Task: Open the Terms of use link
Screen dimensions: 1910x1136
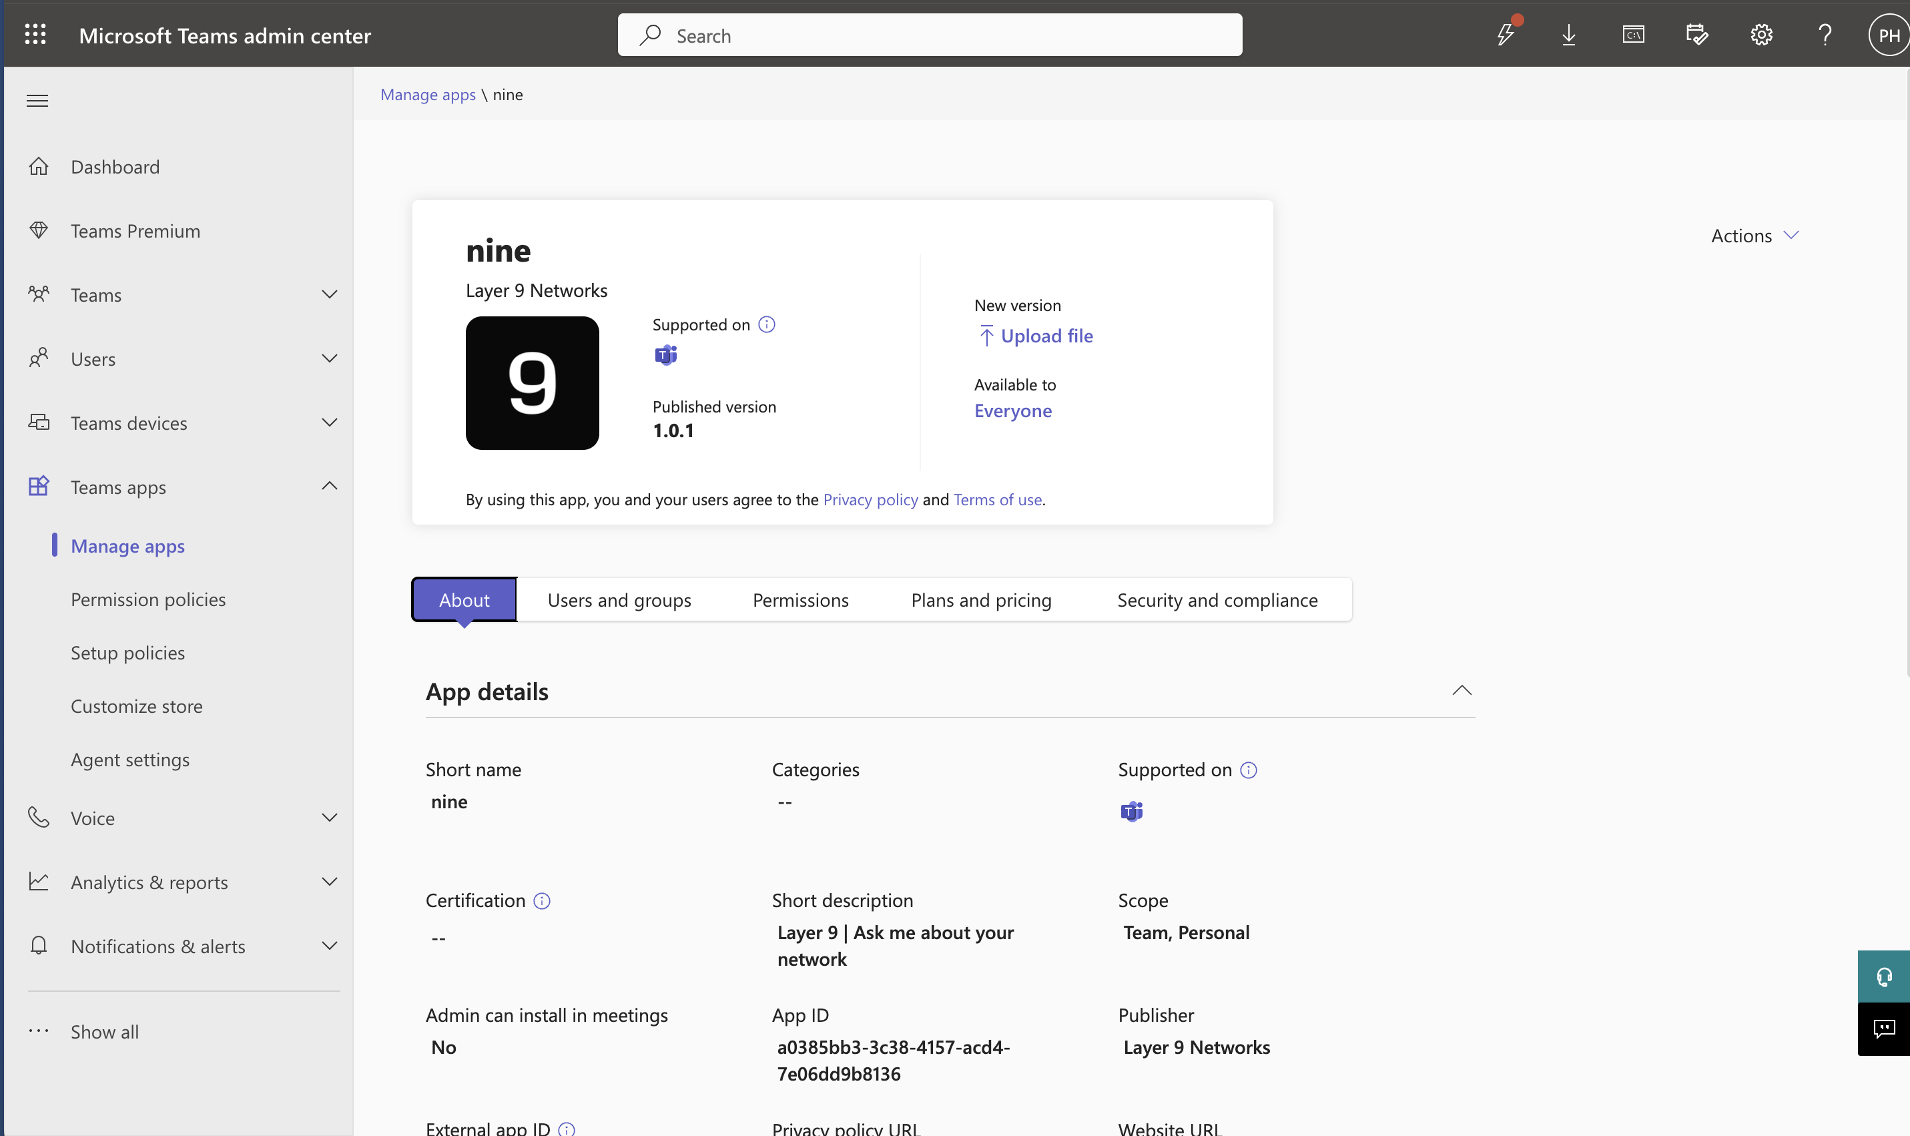Action: (997, 499)
